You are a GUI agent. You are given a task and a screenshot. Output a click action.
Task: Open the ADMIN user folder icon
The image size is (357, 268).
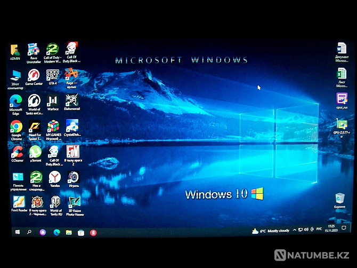click(15, 52)
